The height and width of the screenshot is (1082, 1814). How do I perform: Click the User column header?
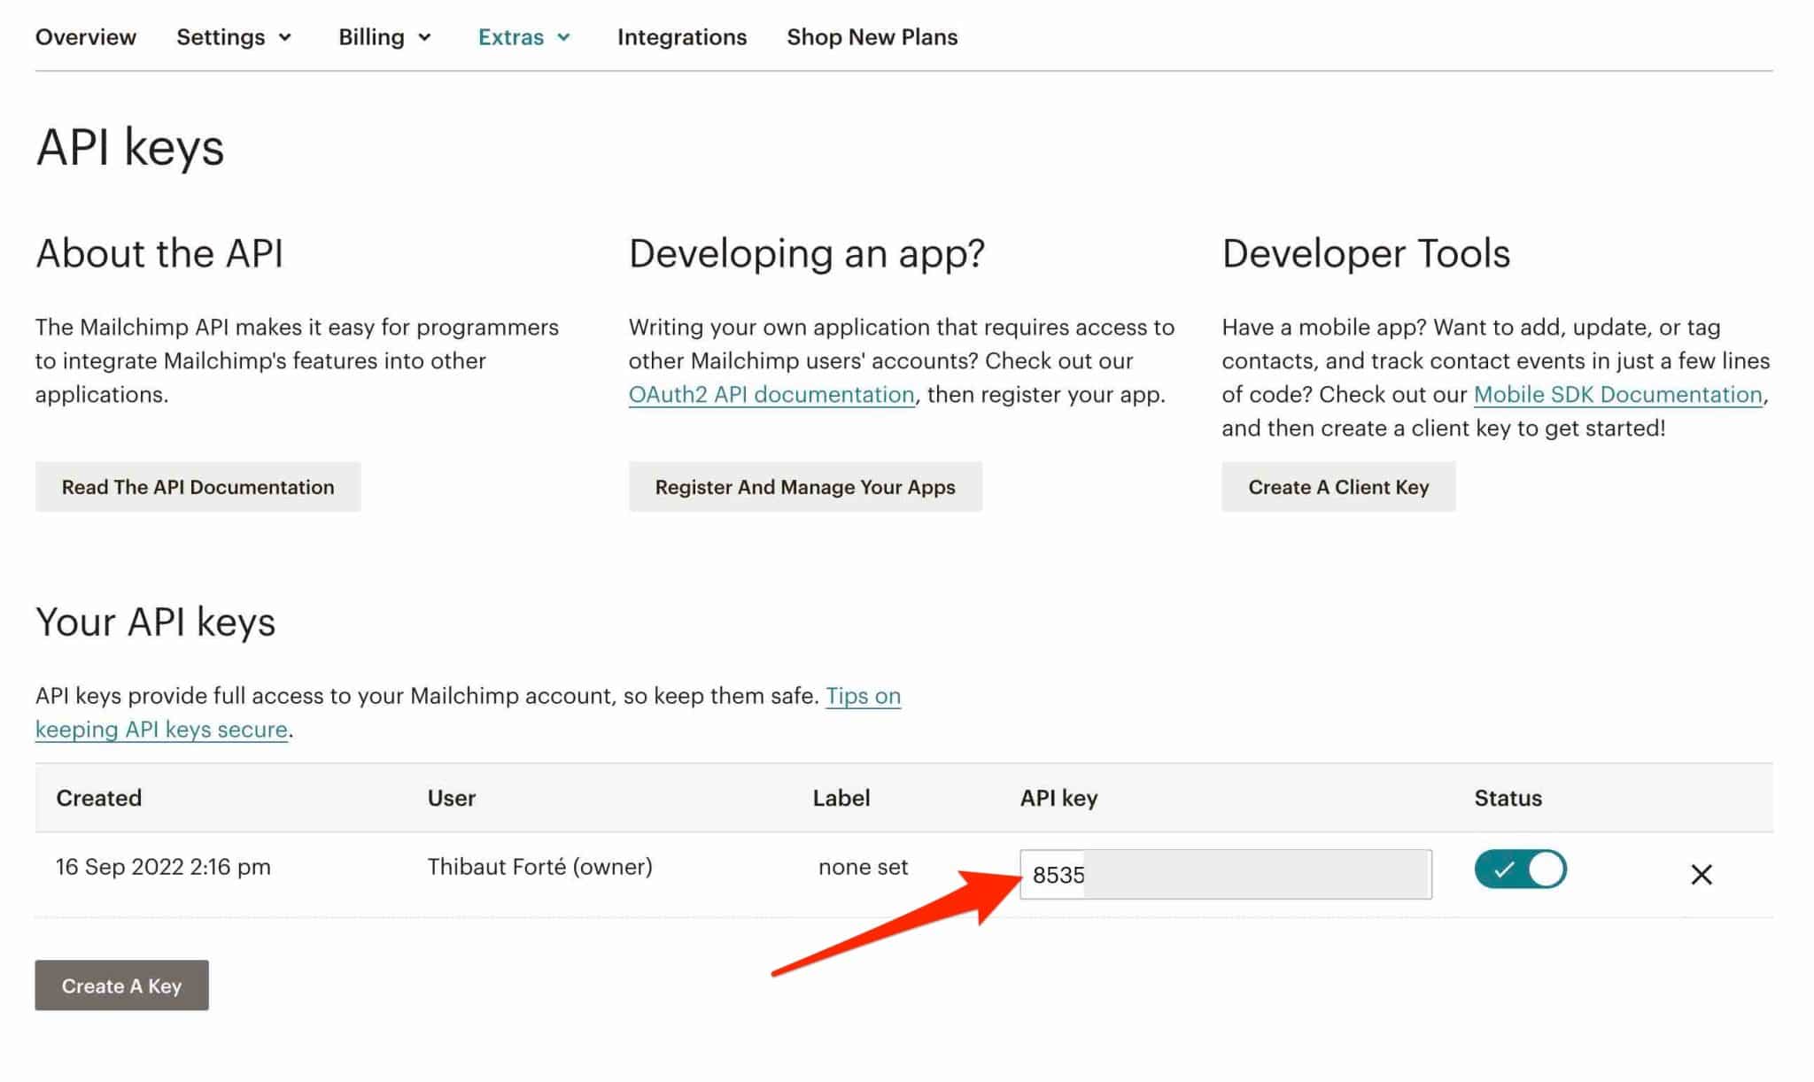pos(452,798)
